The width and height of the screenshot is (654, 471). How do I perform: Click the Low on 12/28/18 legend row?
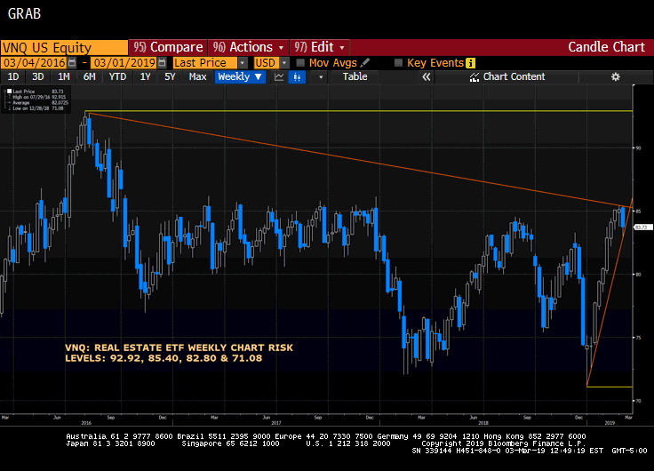click(38, 108)
